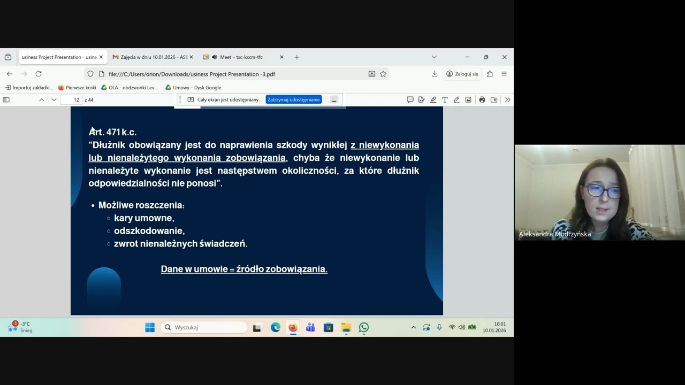Expand the PDF tools double-arrow menu
685x385 pixels.
click(507, 100)
